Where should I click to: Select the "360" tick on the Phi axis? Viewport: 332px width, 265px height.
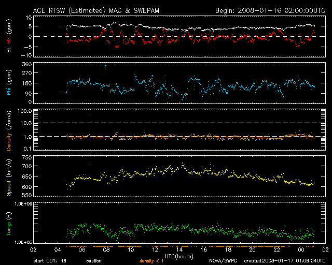point(27,64)
